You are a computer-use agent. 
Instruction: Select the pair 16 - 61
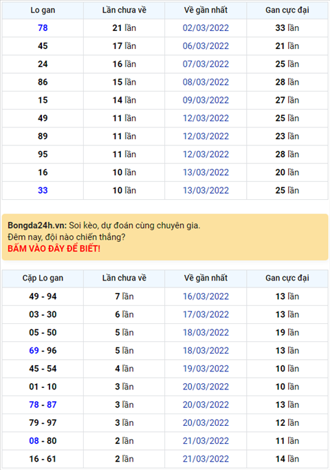click(x=43, y=459)
